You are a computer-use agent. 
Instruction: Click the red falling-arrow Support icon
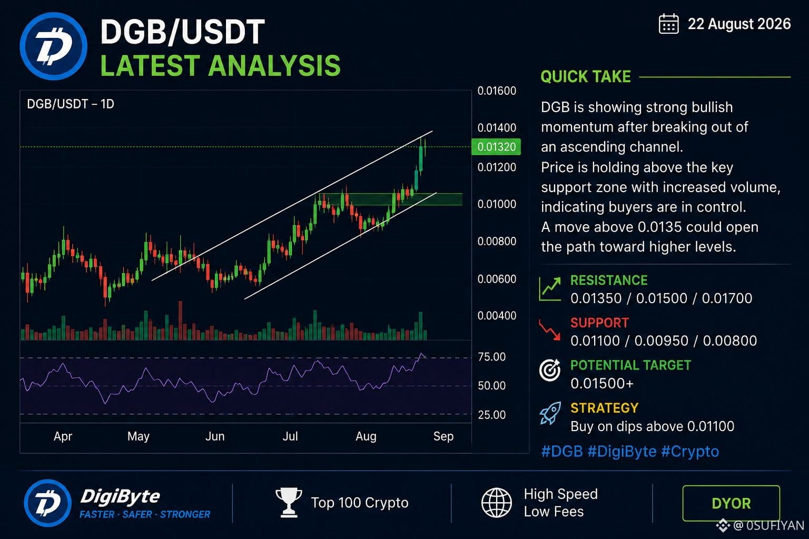coord(550,330)
